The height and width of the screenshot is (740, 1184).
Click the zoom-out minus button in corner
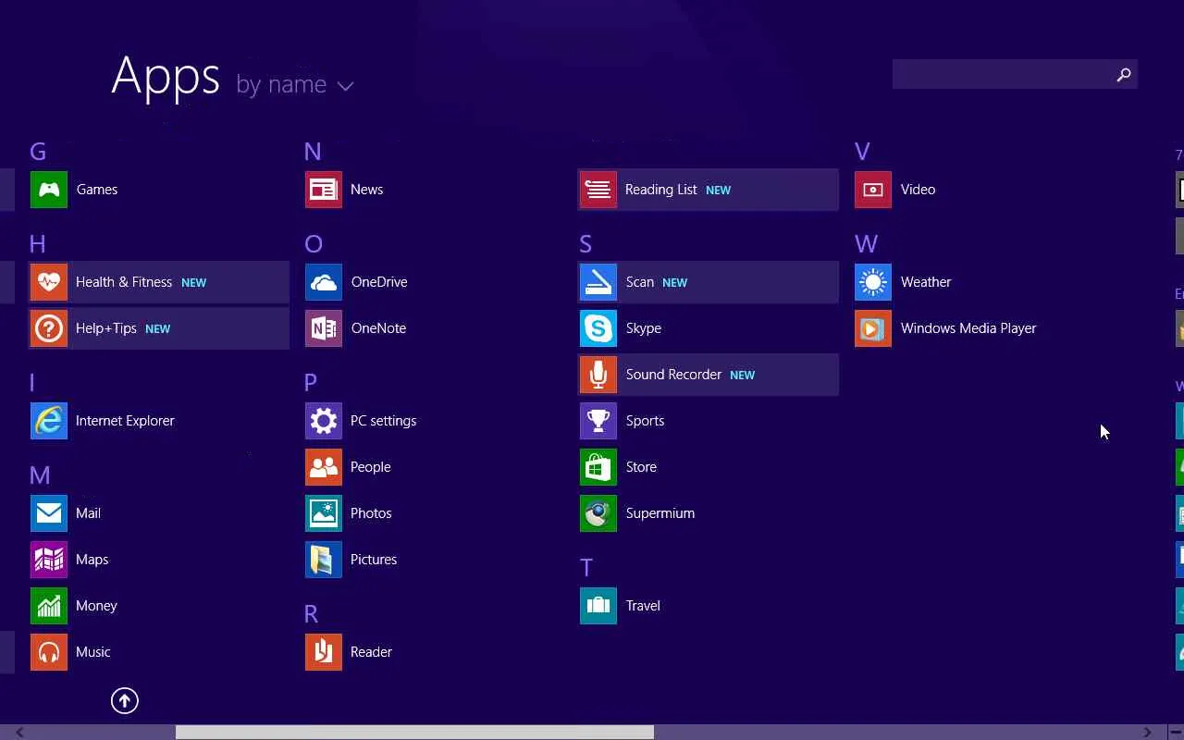coord(1175,733)
